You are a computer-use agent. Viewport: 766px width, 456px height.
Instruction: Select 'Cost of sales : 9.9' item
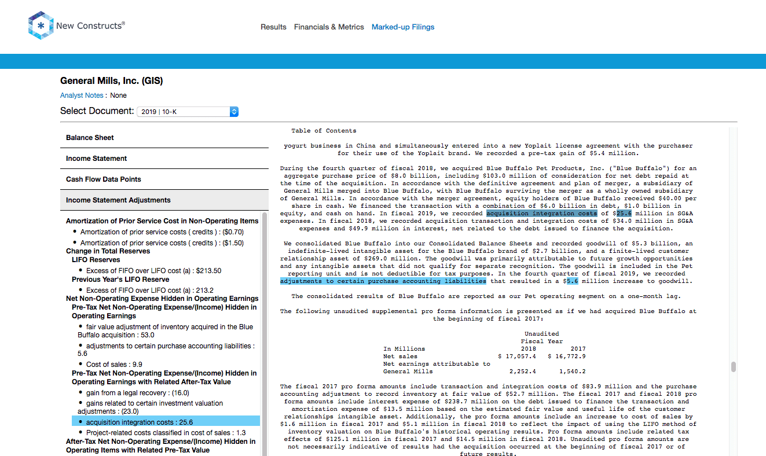tap(114, 365)
